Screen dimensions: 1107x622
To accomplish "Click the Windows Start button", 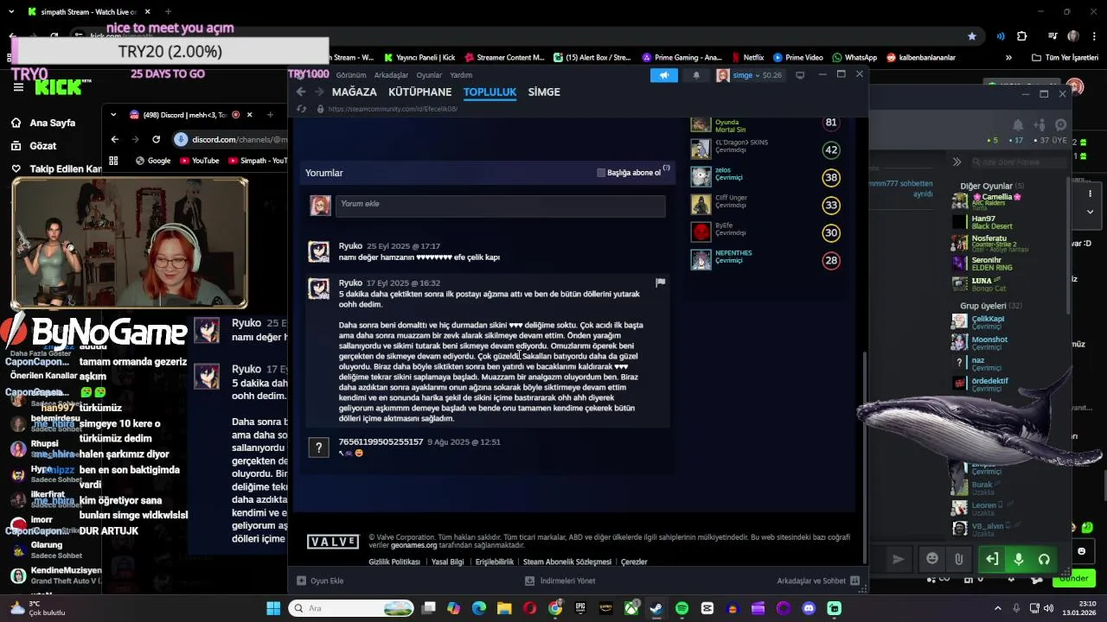I will (x=273, y=608).
